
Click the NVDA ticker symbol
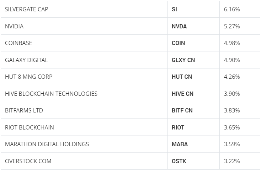(x=179, y=26)
